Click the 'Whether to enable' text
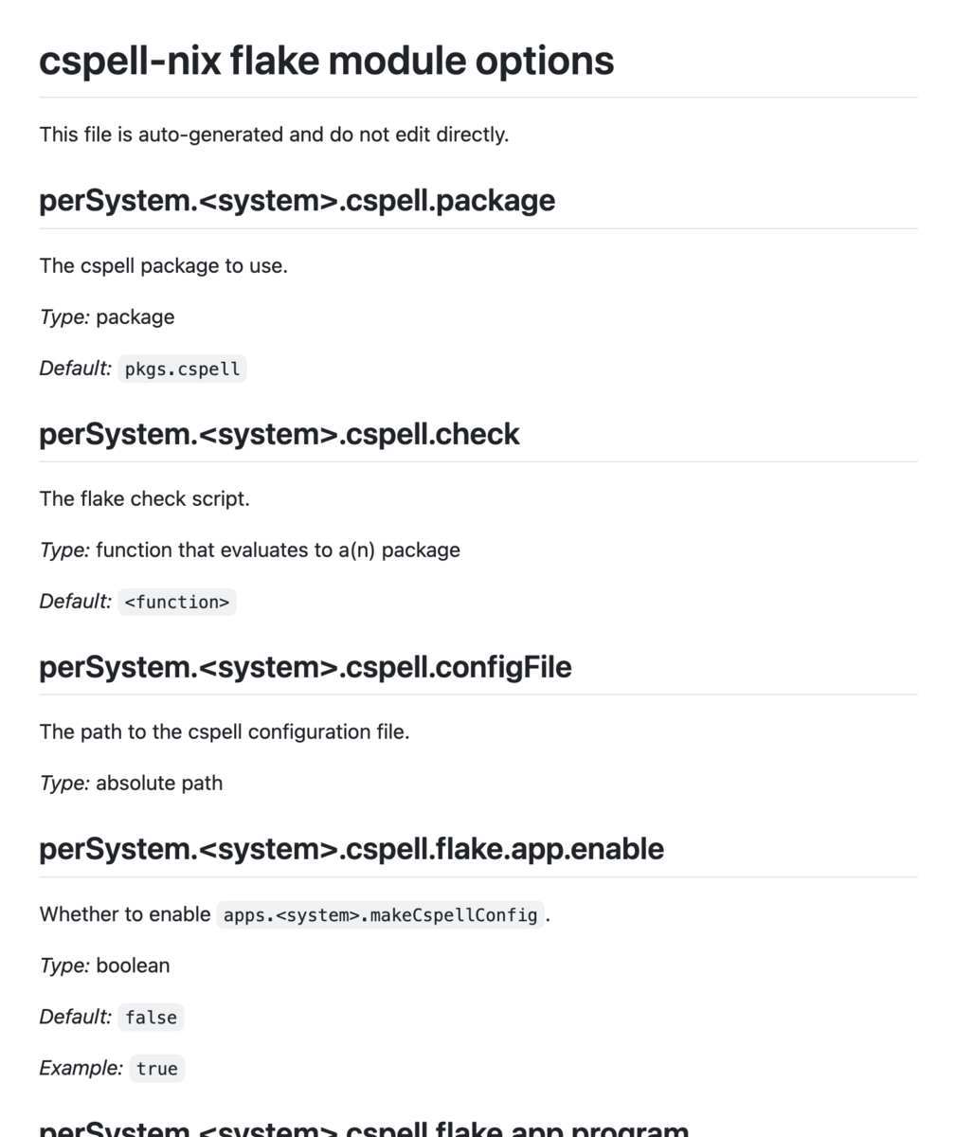 pyautogui.click(x=125, y=915)
